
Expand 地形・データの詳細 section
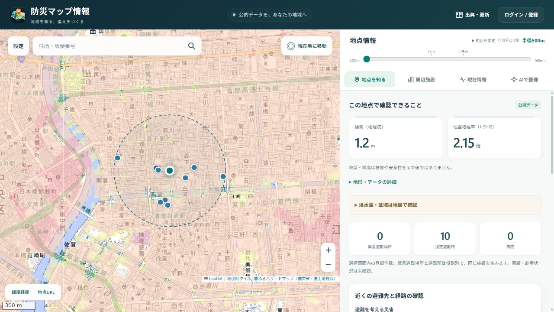(373, 182)
